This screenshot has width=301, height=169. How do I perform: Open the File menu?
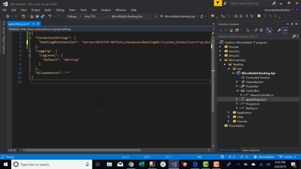(x=5, y=10)
